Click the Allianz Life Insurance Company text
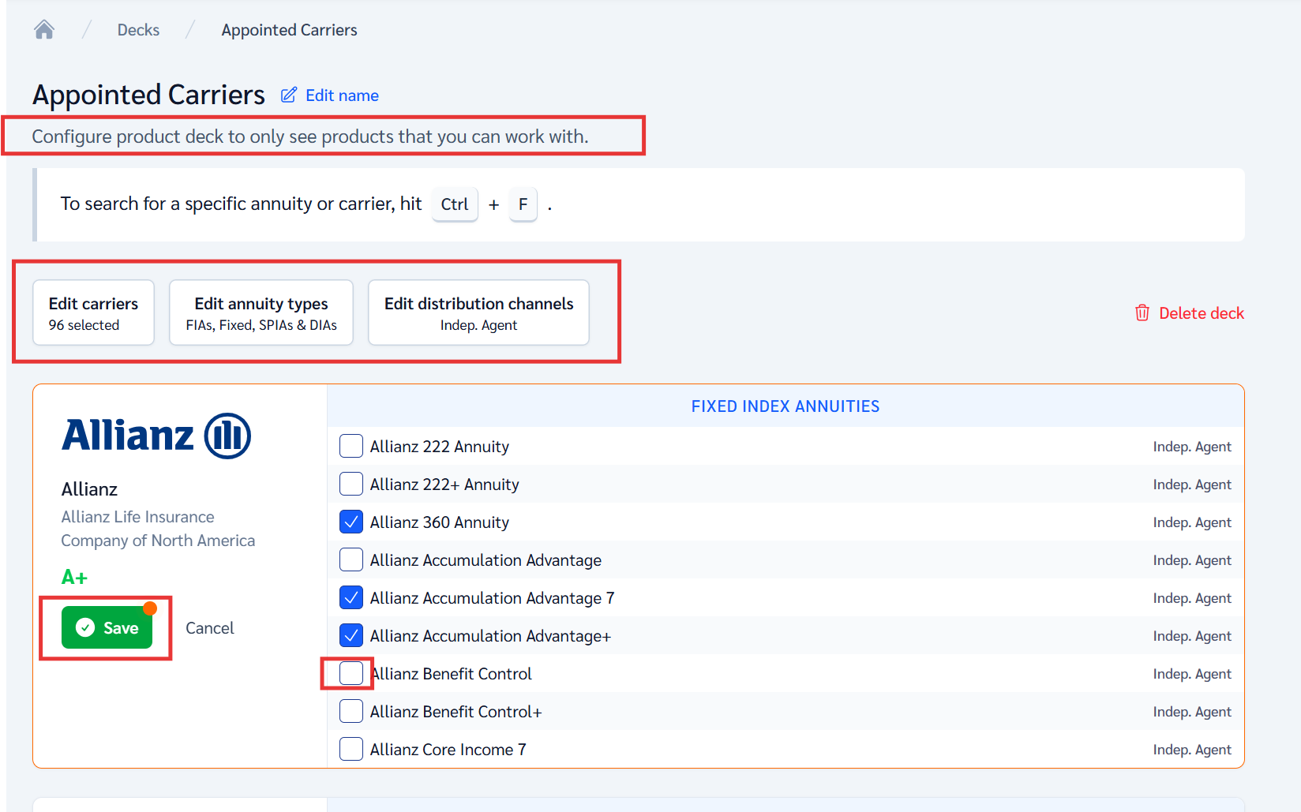 tap(158, 529)
